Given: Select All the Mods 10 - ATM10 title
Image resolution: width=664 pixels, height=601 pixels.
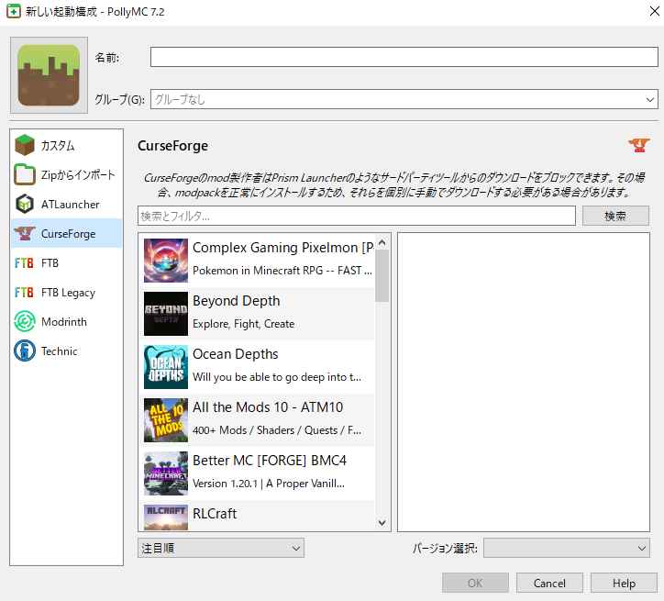Looking at the screenshot, I should click(268, 407).
